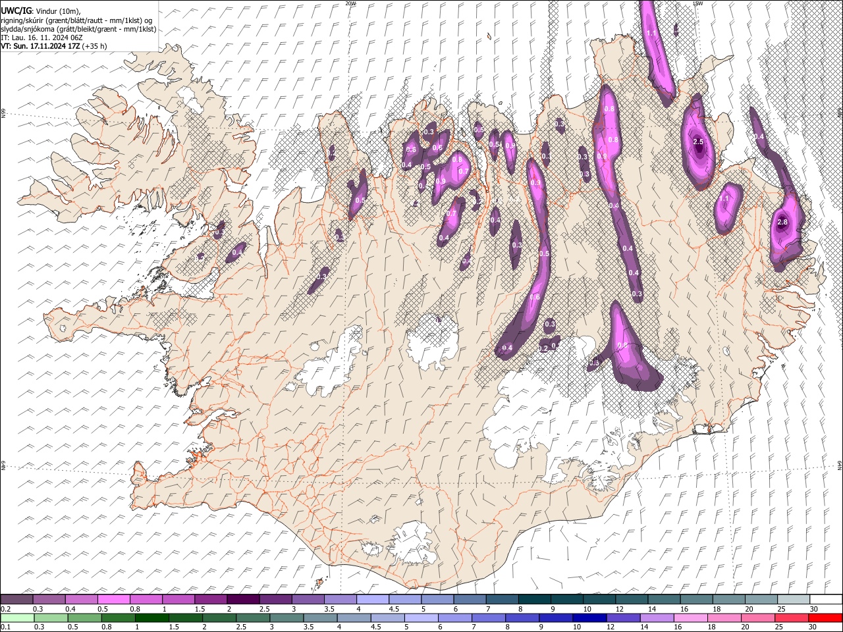Click the "4.5" label in the top legend row
Screen dimensions: 843x632
(x=394, y=608)
